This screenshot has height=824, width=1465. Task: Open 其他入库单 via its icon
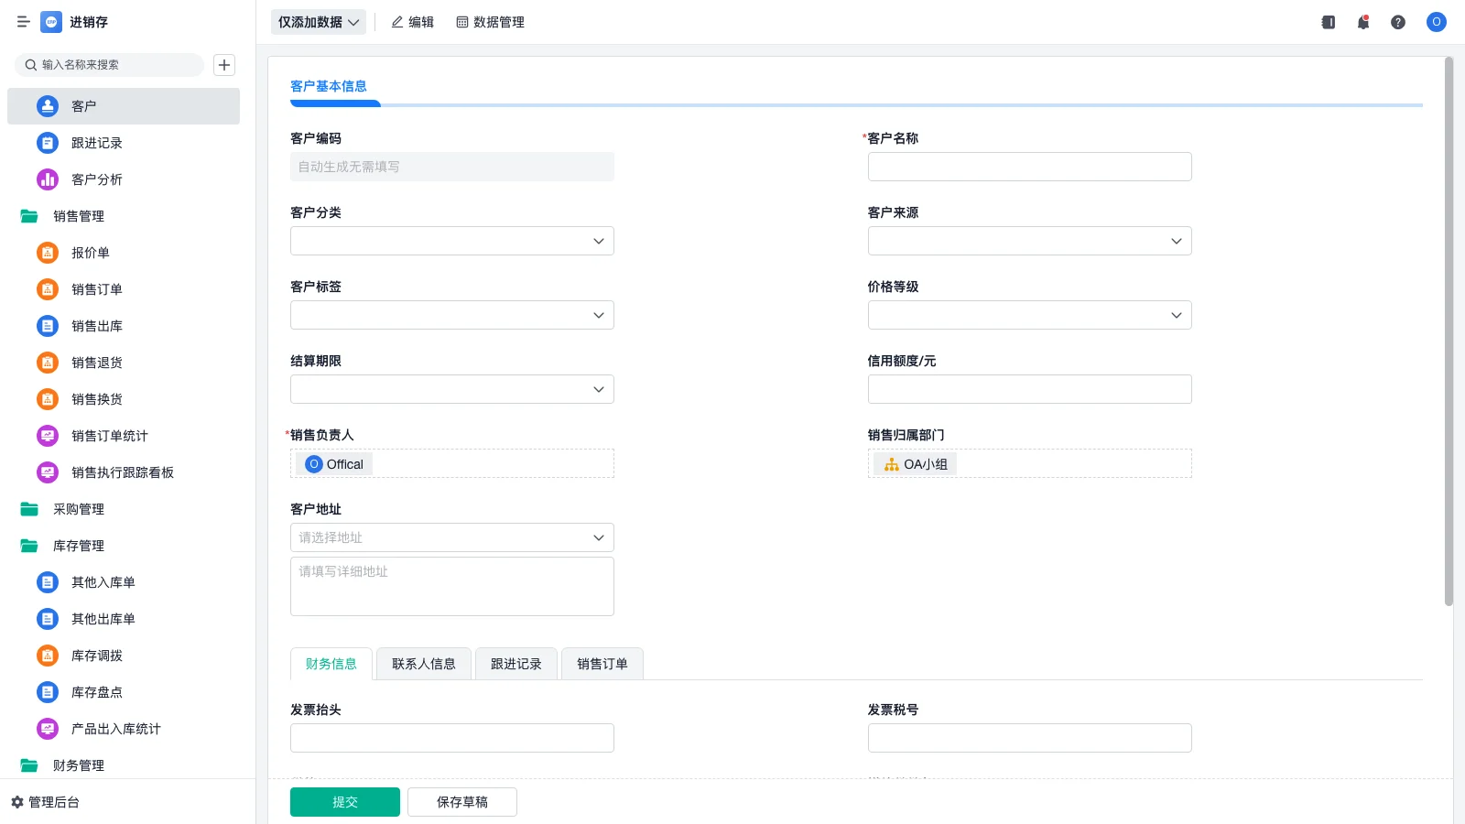pyautogui.click(x=48, y=582)
